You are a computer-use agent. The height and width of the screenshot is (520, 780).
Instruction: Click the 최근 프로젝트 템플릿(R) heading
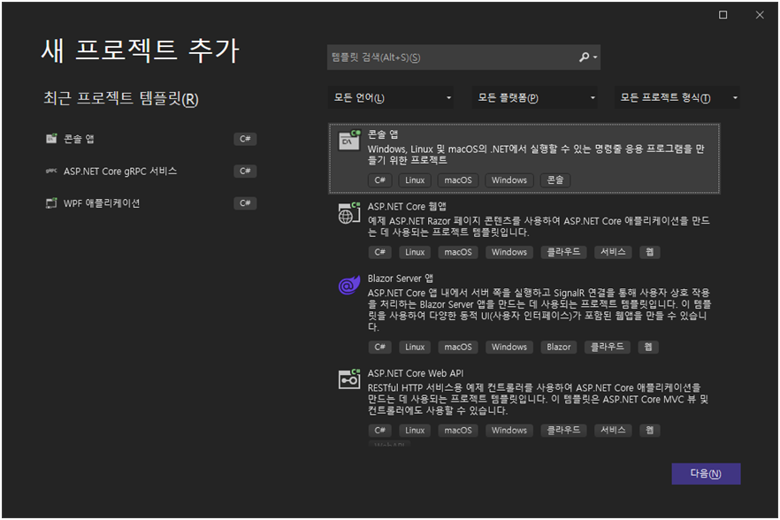click(121, 98)
